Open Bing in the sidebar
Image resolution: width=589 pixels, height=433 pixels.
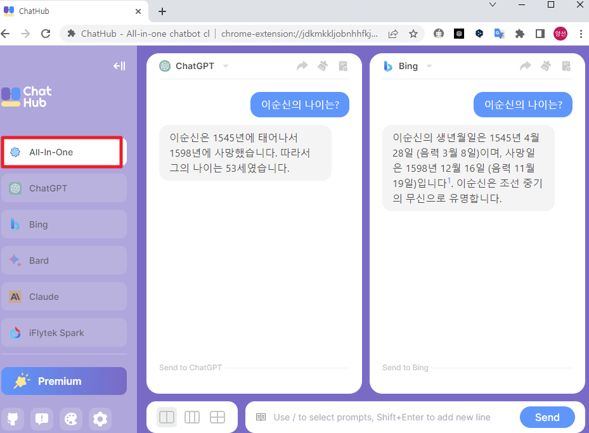coord(64,224)
